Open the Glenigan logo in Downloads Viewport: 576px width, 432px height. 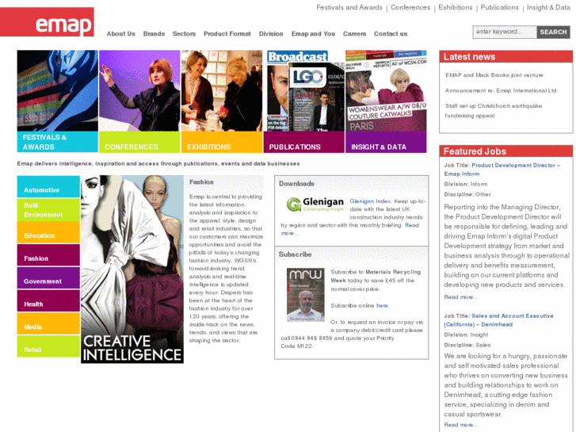coord(315,204)
